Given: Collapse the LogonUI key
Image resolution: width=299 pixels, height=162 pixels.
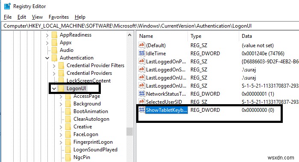Looking at the screenshot, I should tap(54, 88).
